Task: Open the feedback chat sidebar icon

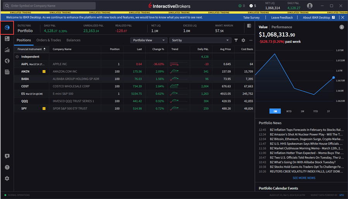Action: pos(7,156)
